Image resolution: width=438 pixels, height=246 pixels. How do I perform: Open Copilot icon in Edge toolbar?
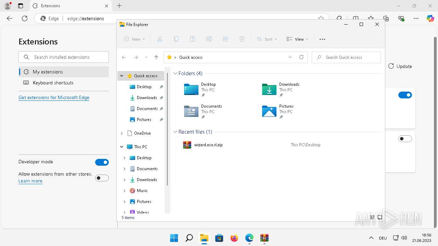pos(430,18)
